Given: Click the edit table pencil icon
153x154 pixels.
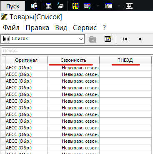Looking at the screenshot, I should 108,39.
